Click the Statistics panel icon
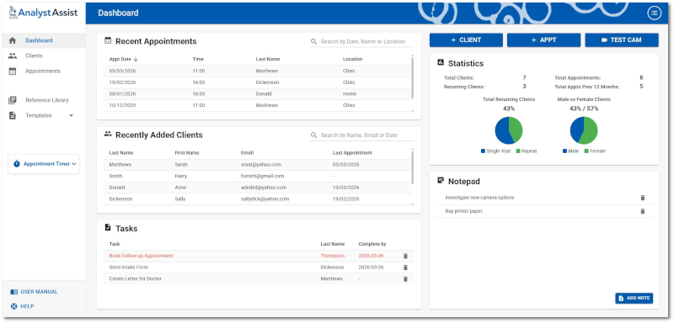 click(440, 62)
